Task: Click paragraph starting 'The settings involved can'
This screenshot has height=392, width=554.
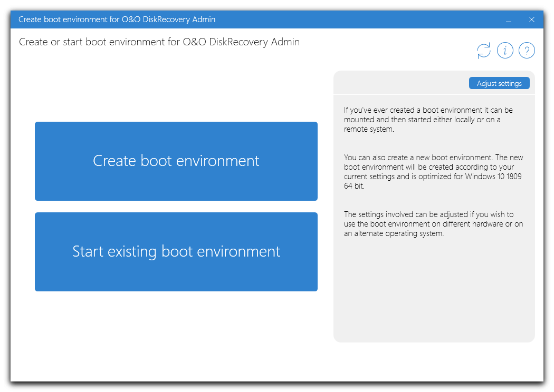Action: (x=433, y=224)
